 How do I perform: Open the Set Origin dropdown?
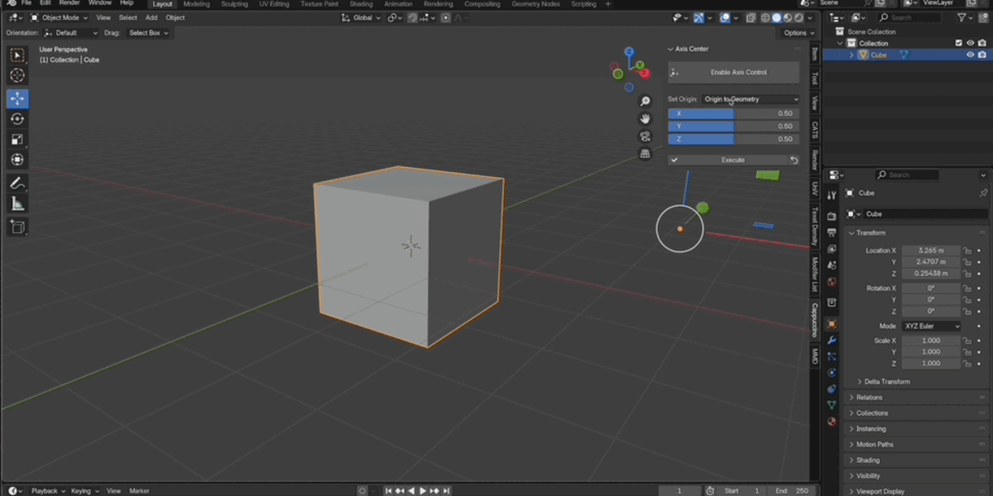(x=751, y=99)
